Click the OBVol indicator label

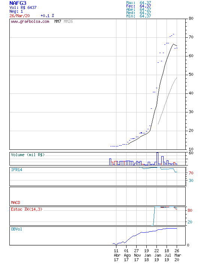pos(16,229)
